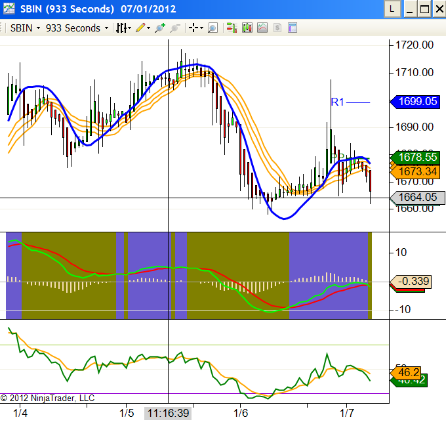This screenshot has height=428, width=446.
Task: Click the 1/5 date axis label
Action: [127, 413]
